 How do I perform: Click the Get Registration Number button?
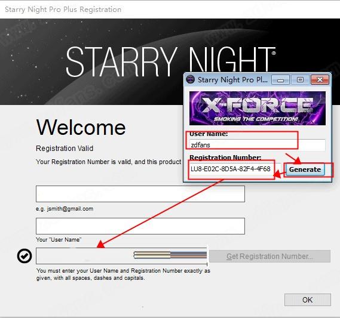(269, 257)
